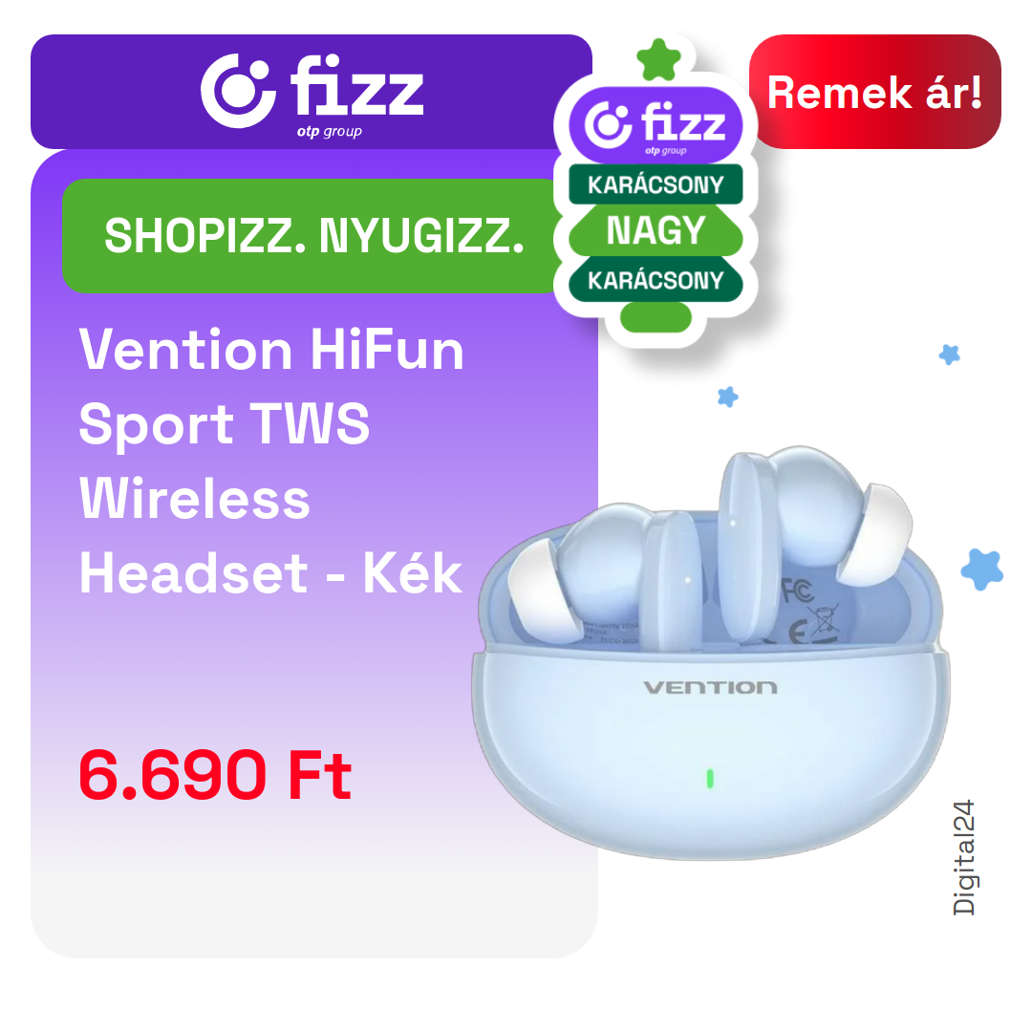Click the green star atop the tree badge

[658, 60]
